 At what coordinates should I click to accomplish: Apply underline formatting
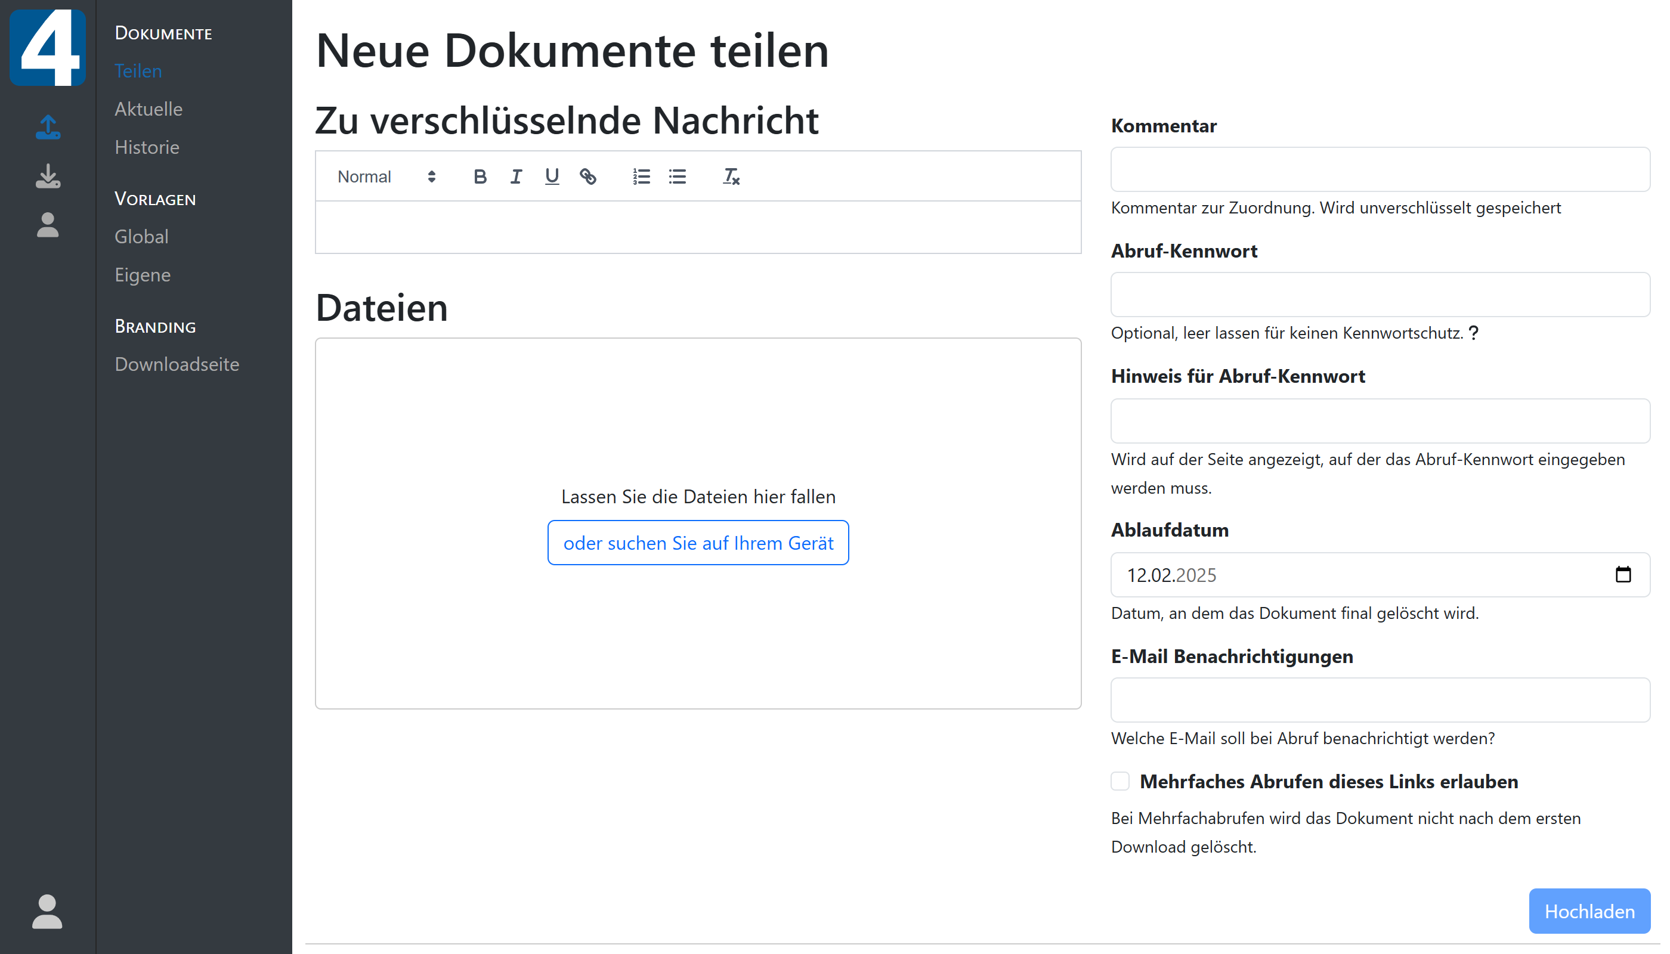click(552, 176)
